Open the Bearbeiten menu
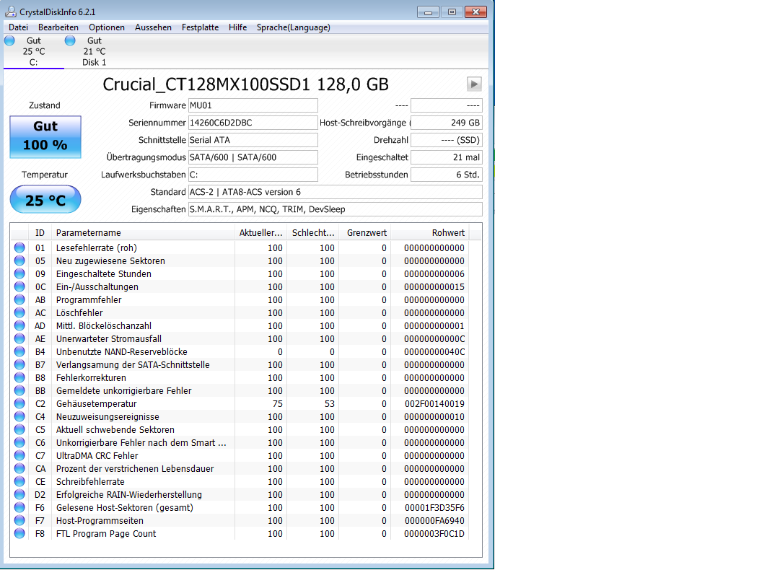This screenshot has width=767, height=570. (58, 27)
